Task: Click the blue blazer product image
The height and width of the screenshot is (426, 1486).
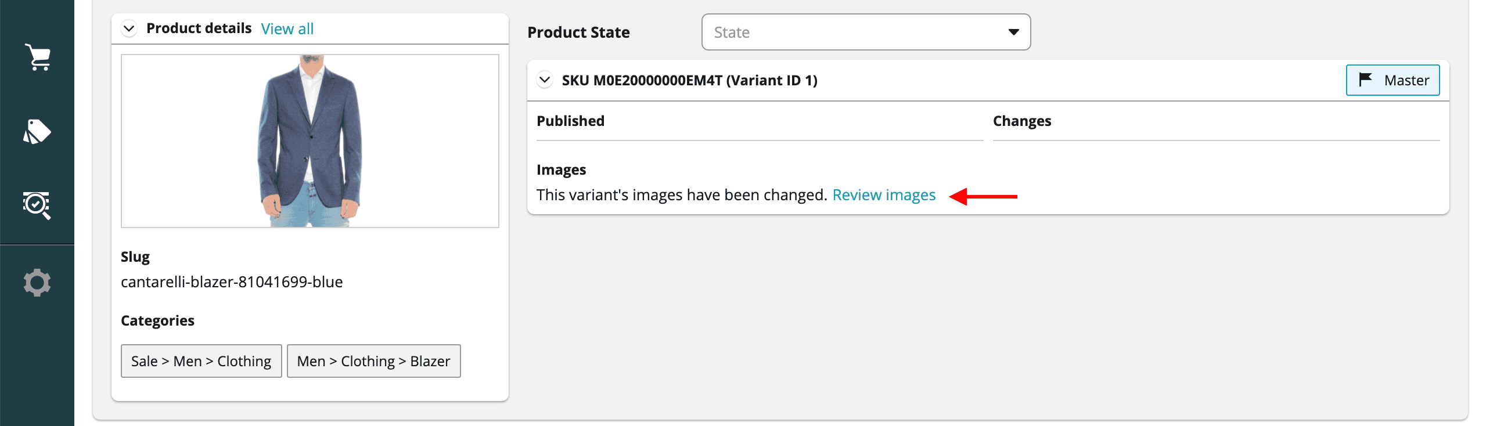Action: click(x=310, y=141)
